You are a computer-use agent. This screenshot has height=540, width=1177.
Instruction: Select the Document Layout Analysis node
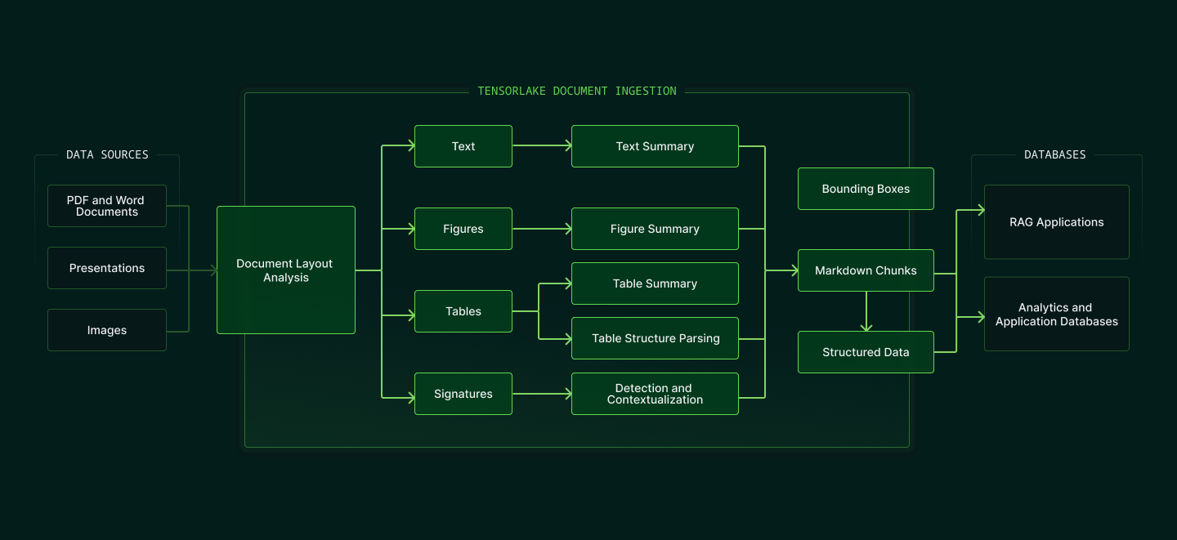pos(285,270)
